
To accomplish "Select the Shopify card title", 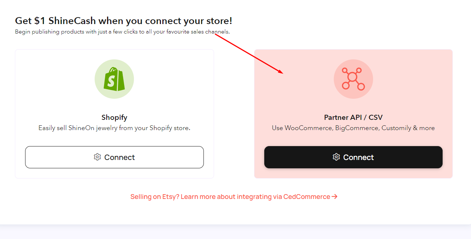I will 114,117.
